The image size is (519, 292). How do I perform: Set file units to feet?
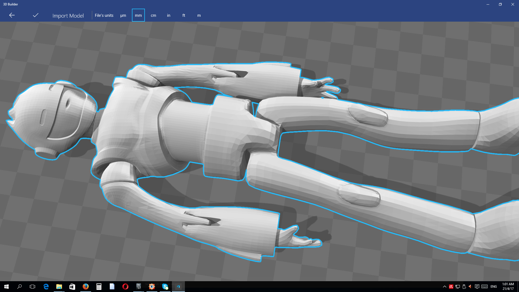pos(184,15)
